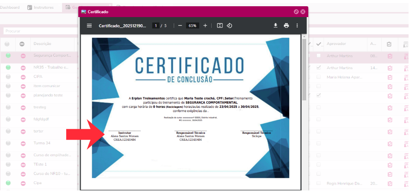The width and height of the screenshot is (412, 192).
Task: Print the certificate
Action: pos(286,25)
